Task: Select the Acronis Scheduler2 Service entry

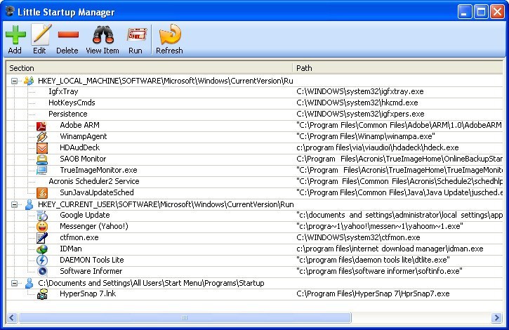Action: 94,181
